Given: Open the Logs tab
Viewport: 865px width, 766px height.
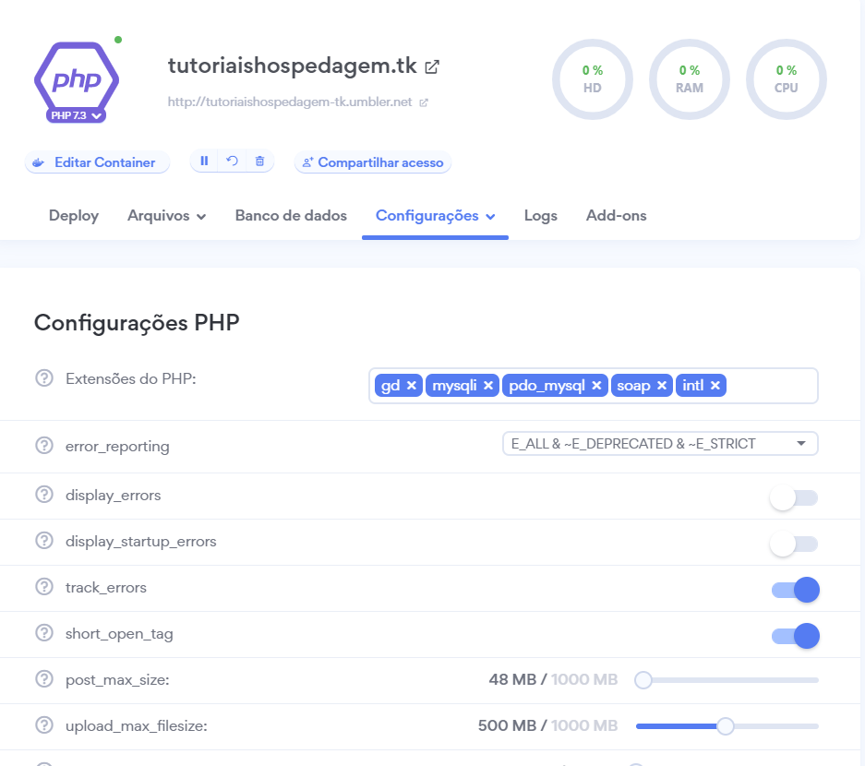Looking at the screenshot, I should (540, 215).
